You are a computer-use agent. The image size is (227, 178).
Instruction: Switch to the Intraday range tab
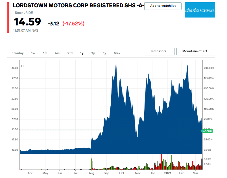click(x=17, y=53)
